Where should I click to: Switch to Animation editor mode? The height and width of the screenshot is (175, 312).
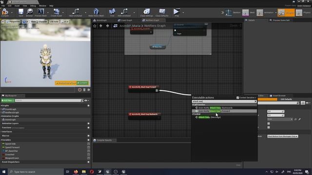coord(265,13)
